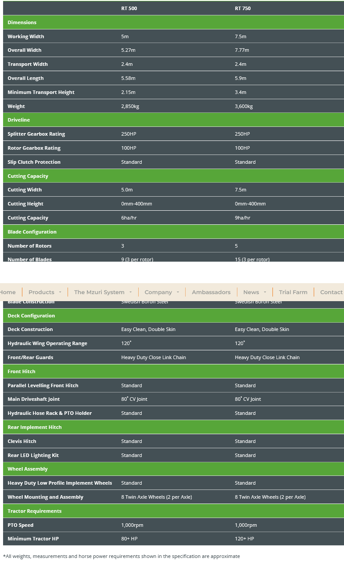
Task: Select RT 750 Heavy Duty Close Link Chain
Action: [267, 357]
